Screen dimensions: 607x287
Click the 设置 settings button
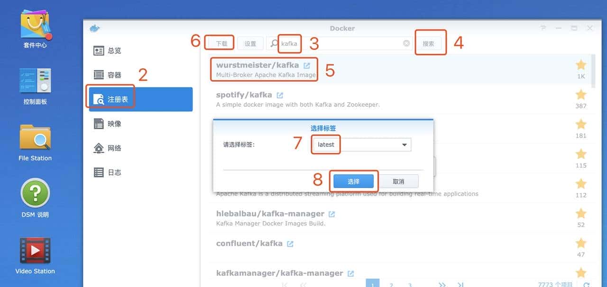click(x=250, y=43)
